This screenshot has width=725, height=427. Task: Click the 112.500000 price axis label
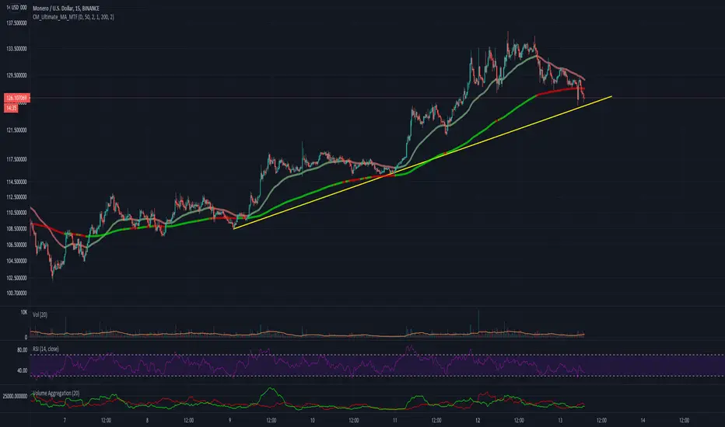16,197
